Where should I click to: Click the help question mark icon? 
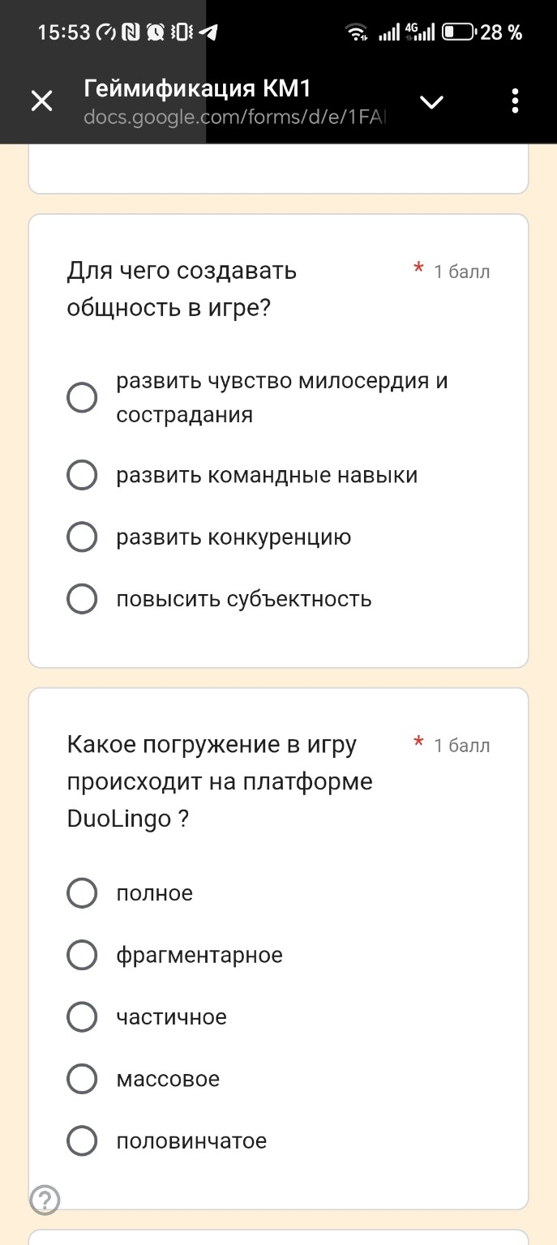pyautogui.click(x=46, y=1201)
